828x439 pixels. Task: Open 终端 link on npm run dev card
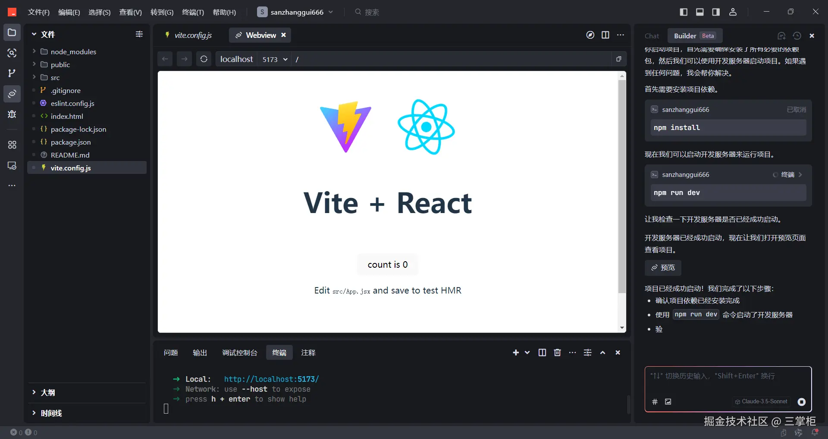(x=787, y=174)
